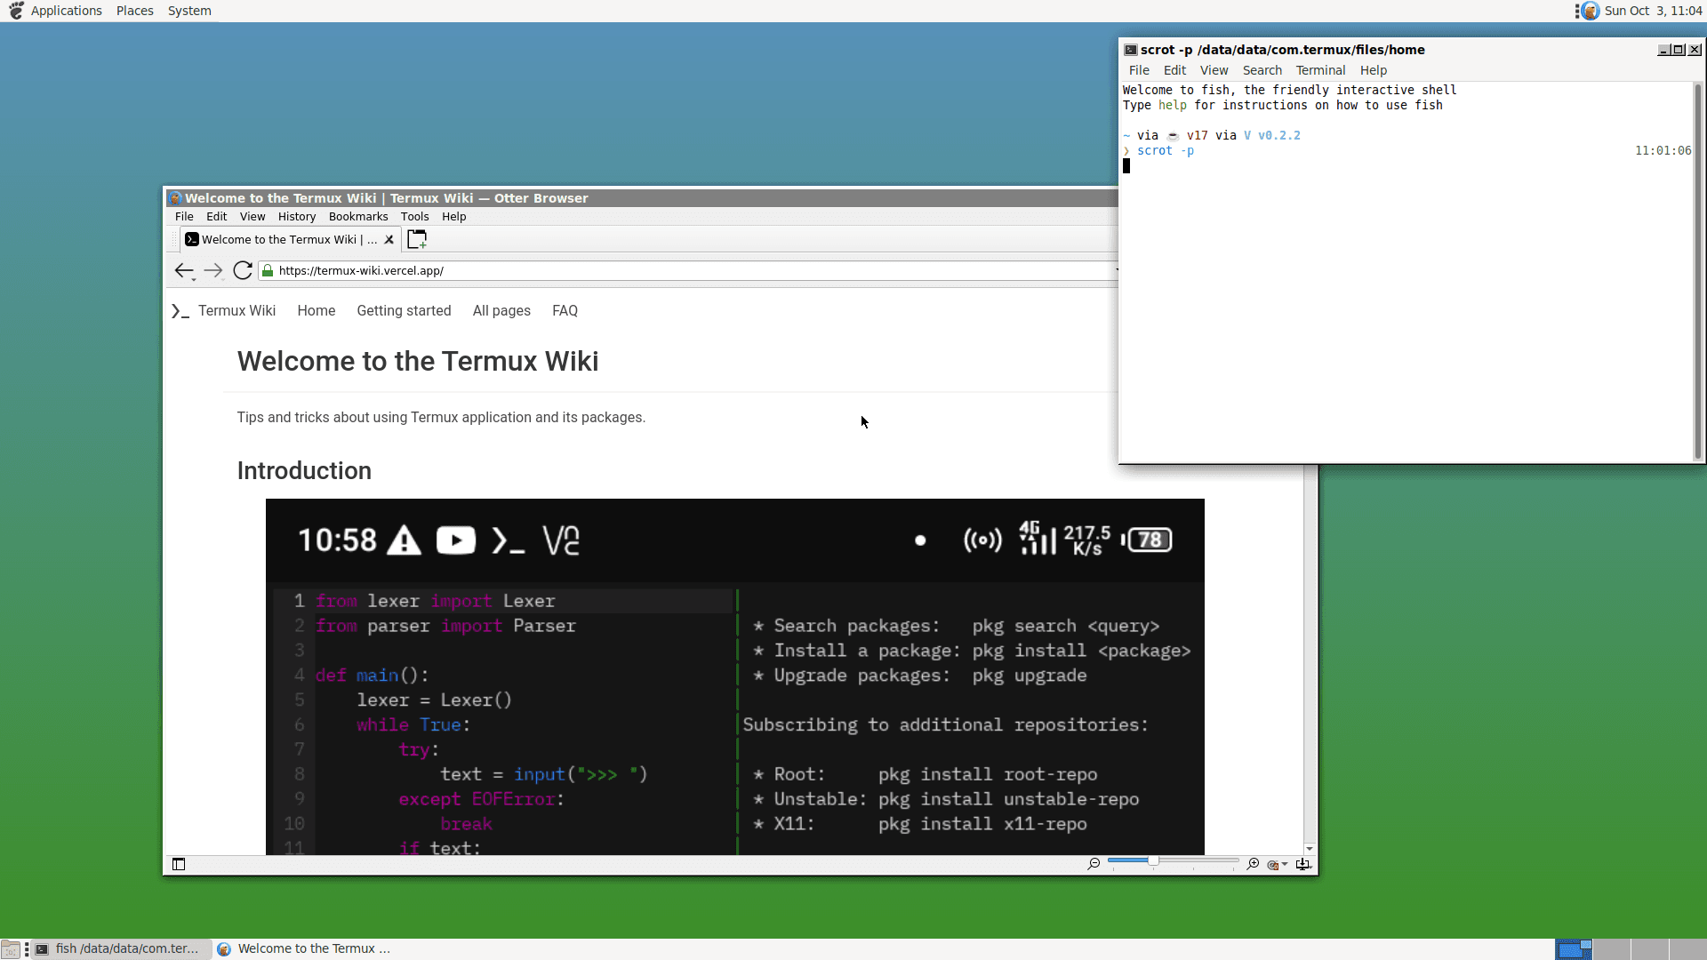Click the close tab X button
Image resolution: width=1707 pixels, height=960 pixels.
point(389,239)
